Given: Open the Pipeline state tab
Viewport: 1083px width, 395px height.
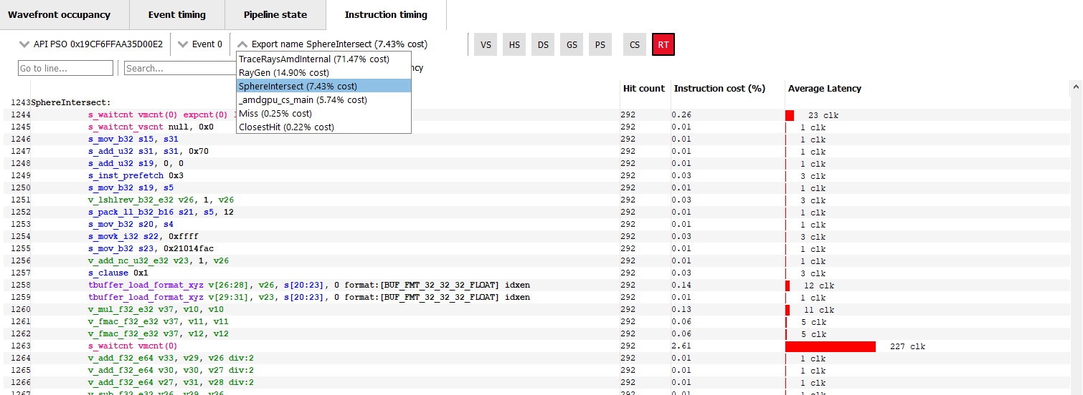Looking at the screenshot, I should pyautogui.click(x=275, y=14).
